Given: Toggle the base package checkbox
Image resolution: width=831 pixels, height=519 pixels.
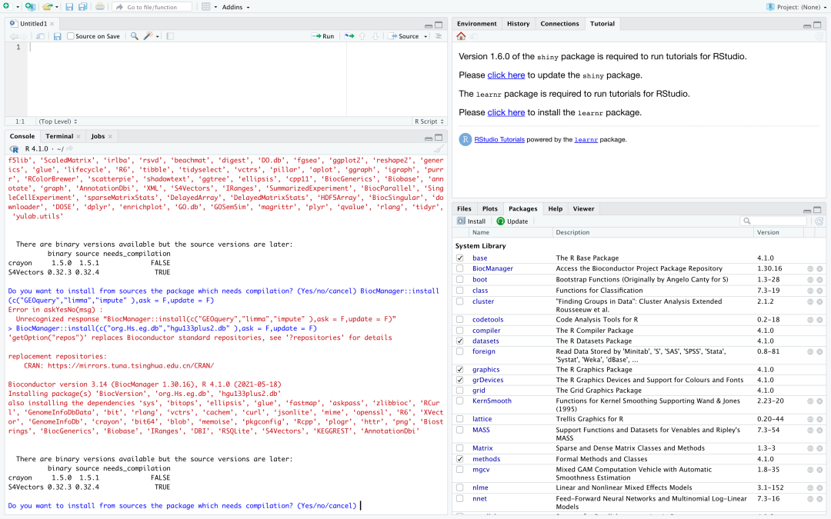Looking at the screenshot, I should pos(460,258).
